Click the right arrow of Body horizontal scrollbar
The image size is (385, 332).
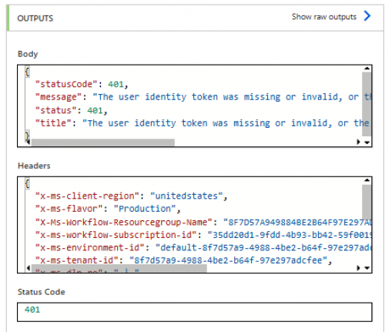(359, 142)
